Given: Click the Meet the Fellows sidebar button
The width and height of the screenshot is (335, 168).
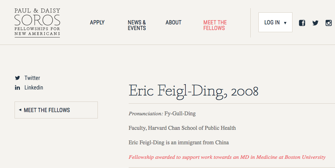Looking at the screenshot, I should coord(56,110).
